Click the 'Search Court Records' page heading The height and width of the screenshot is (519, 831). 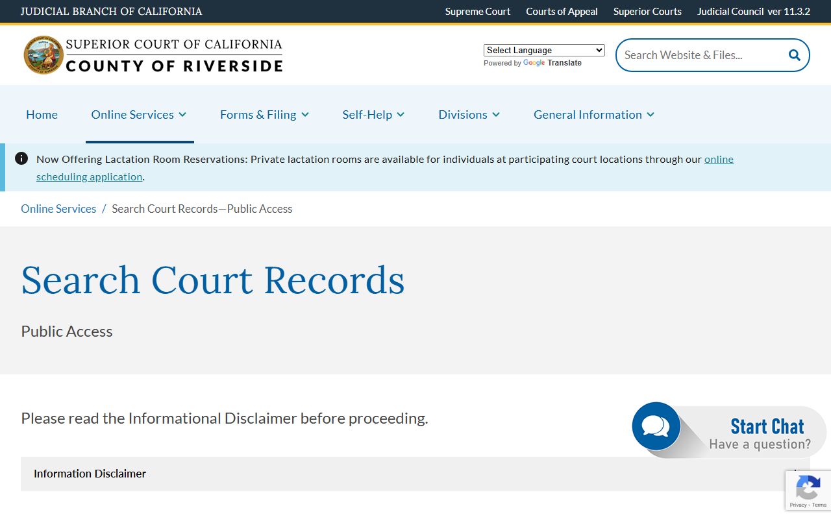(213, 280)
